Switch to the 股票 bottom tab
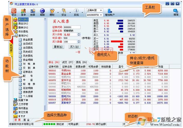 coord(17,120)
